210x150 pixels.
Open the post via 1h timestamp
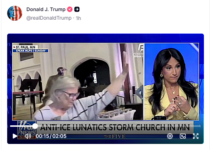[x=78, y=18]
